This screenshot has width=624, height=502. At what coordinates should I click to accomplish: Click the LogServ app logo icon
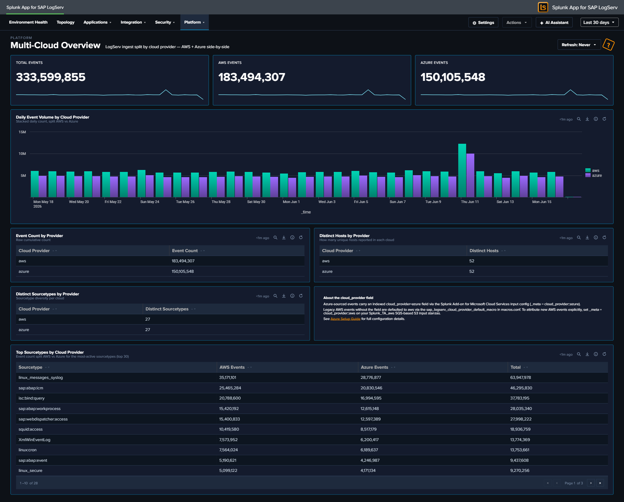point(543,7)
